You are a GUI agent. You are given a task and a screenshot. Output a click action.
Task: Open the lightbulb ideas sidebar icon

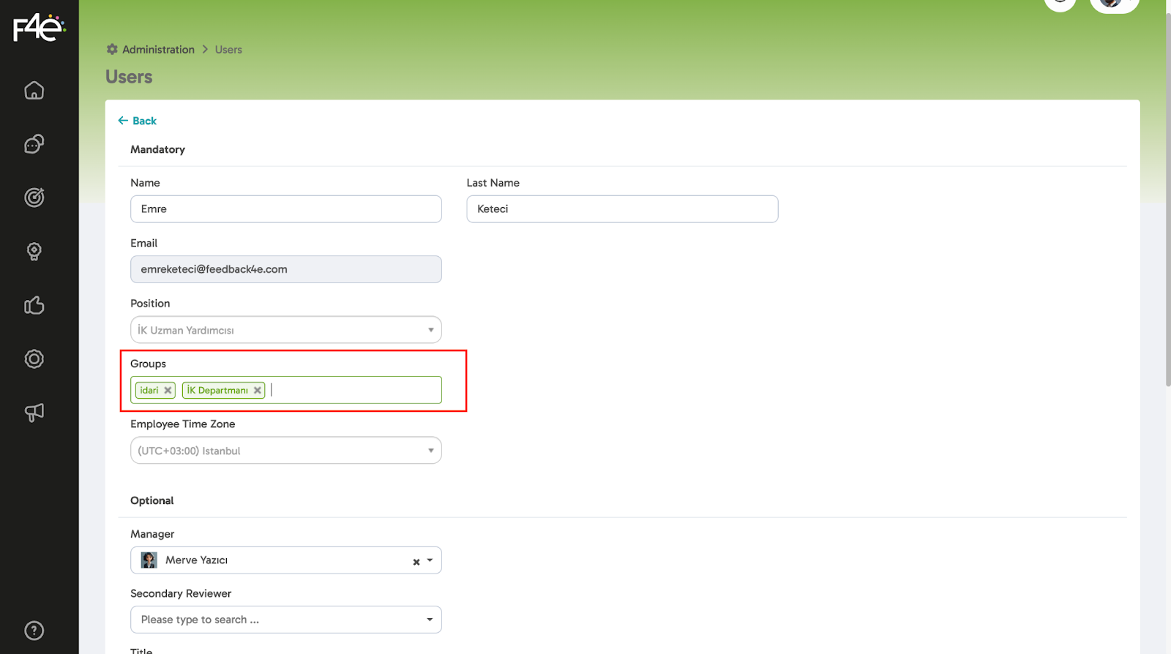point(34,252)
